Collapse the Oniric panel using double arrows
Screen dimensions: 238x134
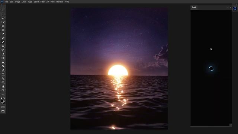tap(227, 7)
